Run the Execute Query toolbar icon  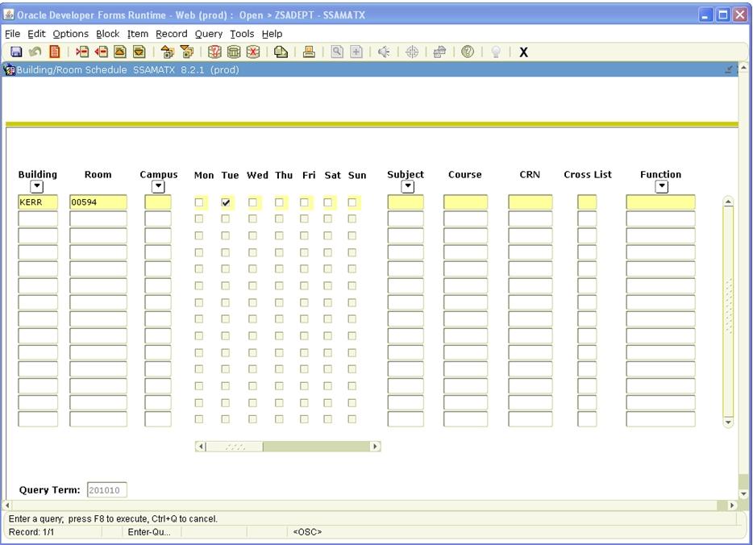coord(234,52)
